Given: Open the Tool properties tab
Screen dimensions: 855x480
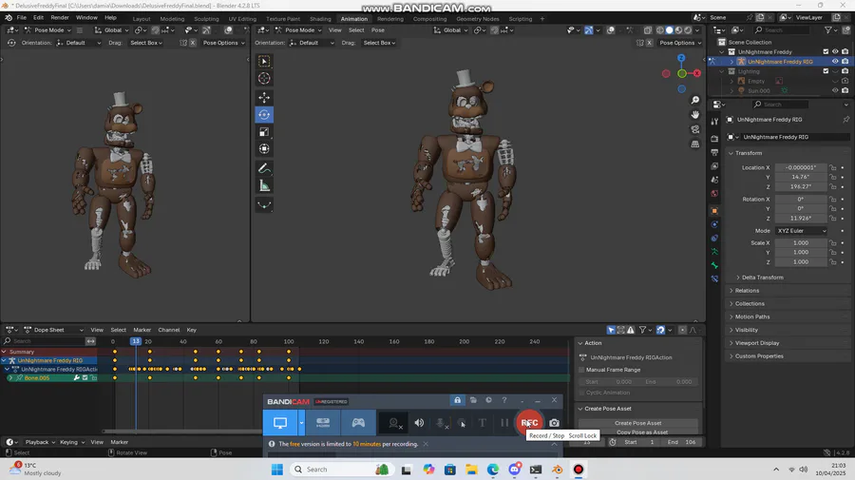Looking at the screenshot, I should [714, 121].
